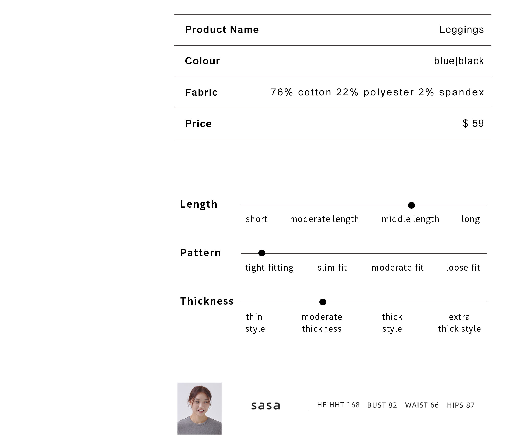Image resolution: width=511 pixels, height=442 pixels.
Task: Click the 'Leggings' product name value
Action: point(461,30)
